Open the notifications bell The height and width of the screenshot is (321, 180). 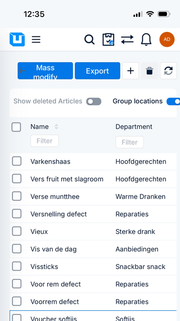click(x=146, y=39)
